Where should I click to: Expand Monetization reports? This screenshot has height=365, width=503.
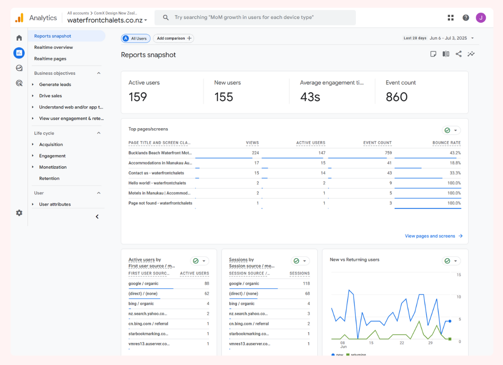[33, 167]
